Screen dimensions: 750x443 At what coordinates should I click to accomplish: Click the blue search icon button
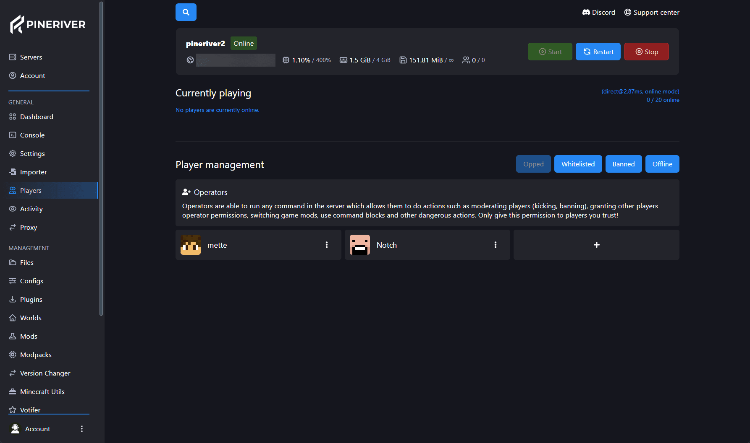click(186, 12)
